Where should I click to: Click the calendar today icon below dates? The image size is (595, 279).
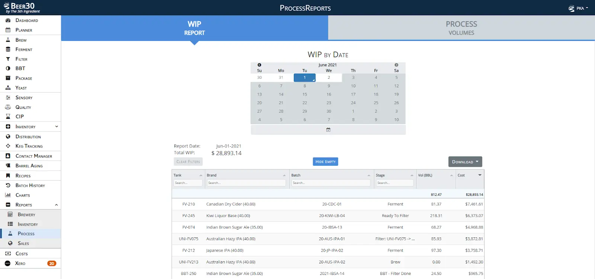pyautogui.click(x=328, y=130)
